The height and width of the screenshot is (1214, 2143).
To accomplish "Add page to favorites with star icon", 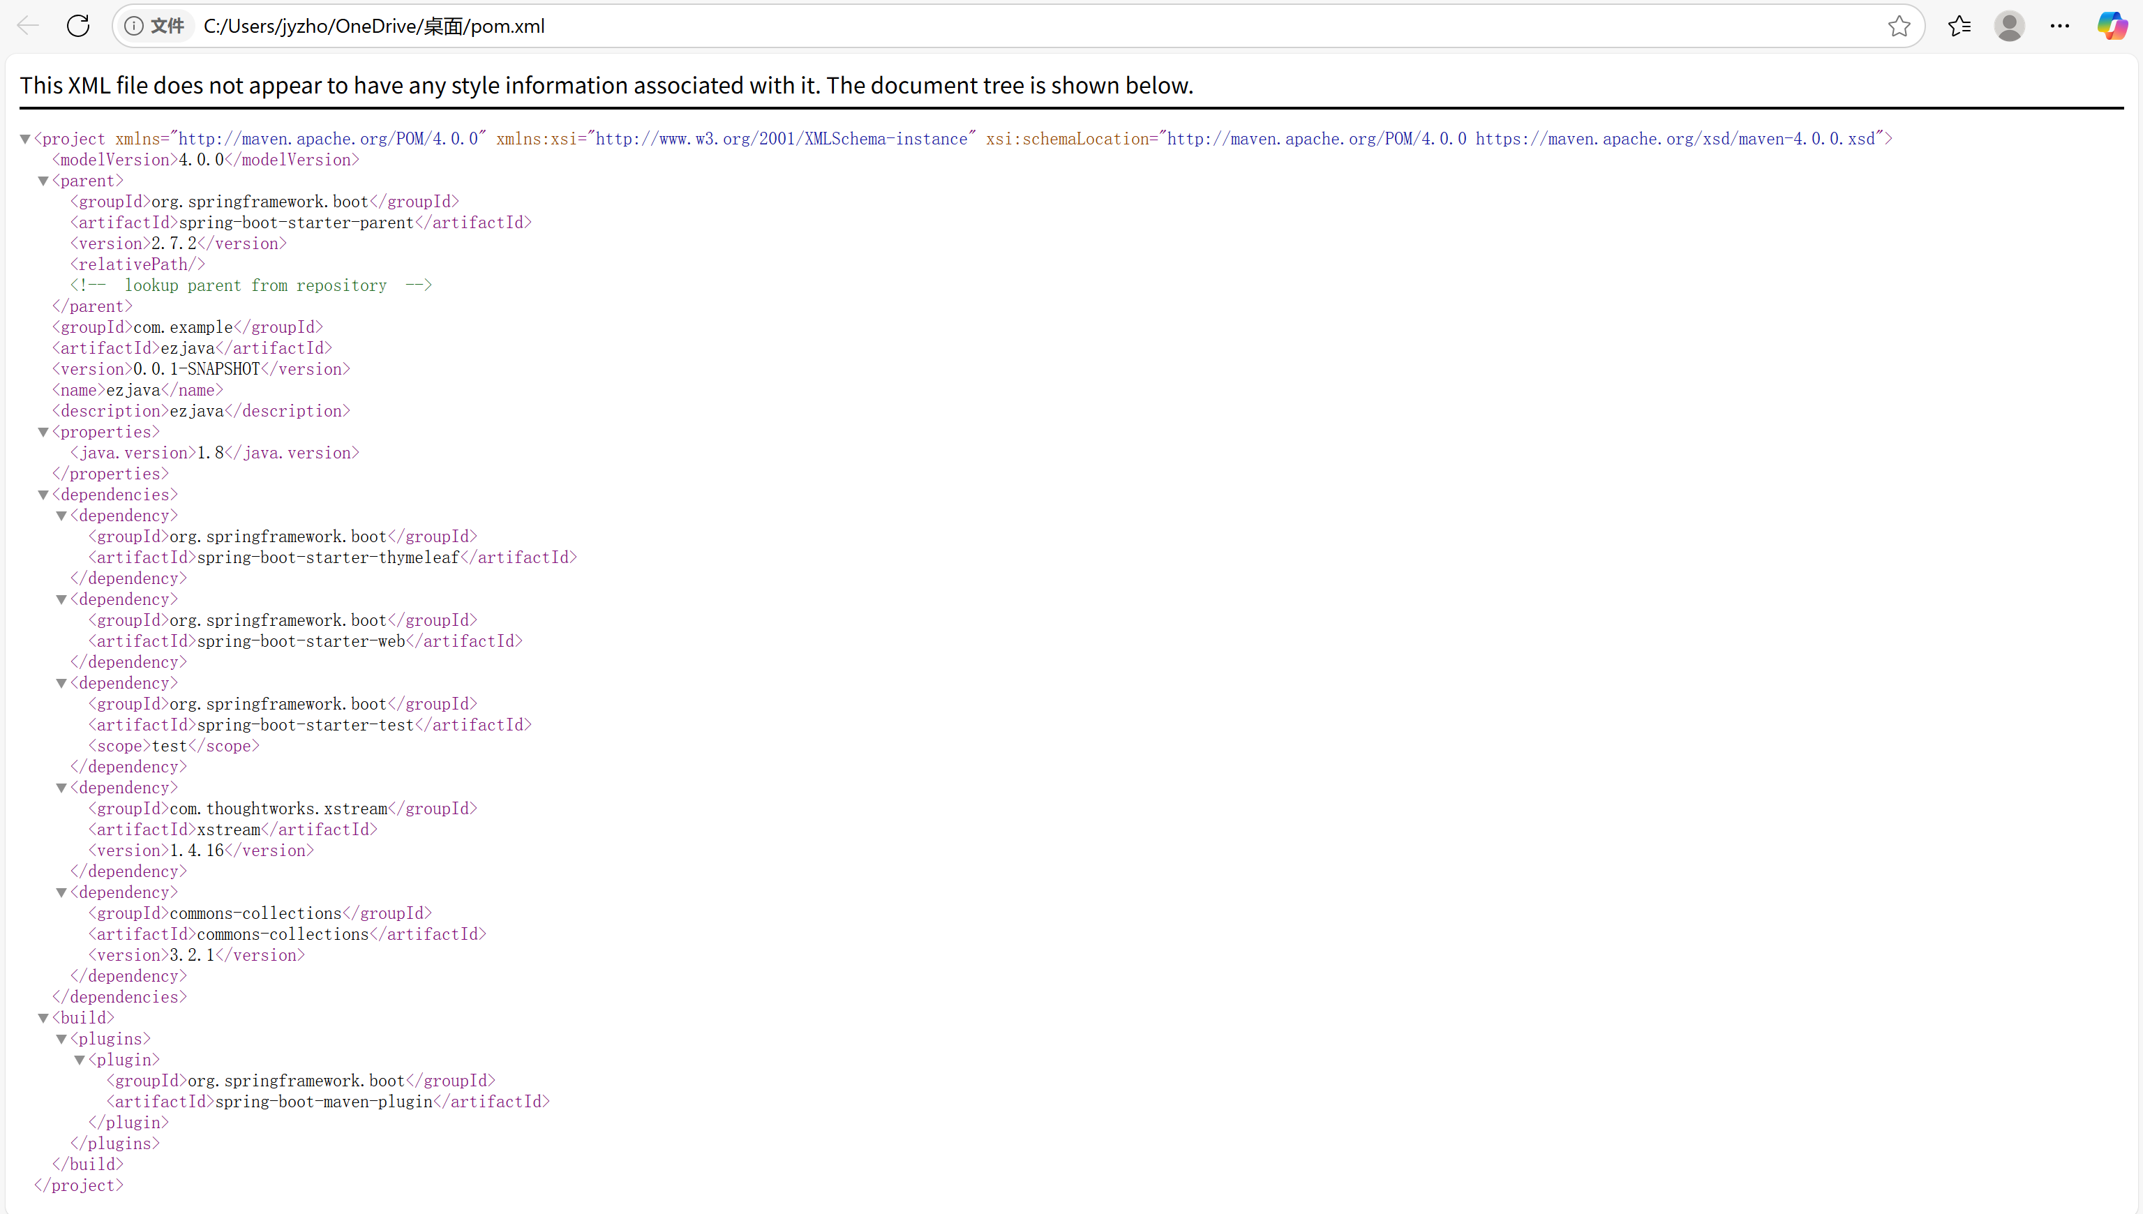I will point(1899,26).
